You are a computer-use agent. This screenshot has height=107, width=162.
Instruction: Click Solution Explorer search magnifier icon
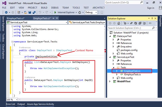(153, 28)
